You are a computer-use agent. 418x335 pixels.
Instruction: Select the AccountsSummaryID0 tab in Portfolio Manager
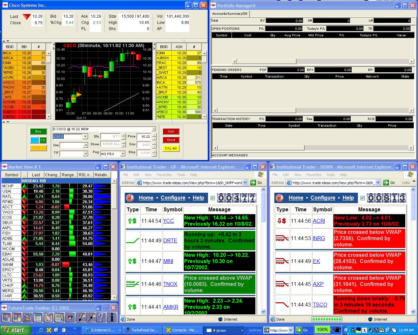pyautogui.click(x=230, y=13)
